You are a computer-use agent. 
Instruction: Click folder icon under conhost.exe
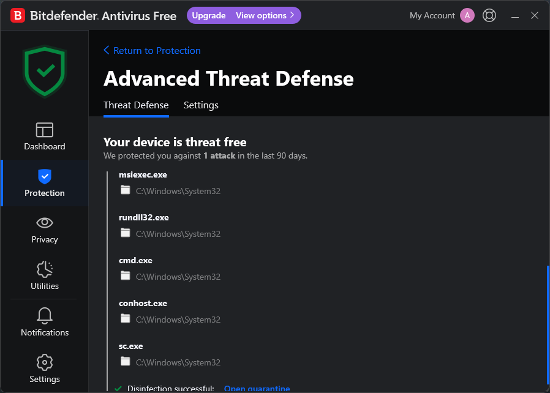(x=125, y=318)
